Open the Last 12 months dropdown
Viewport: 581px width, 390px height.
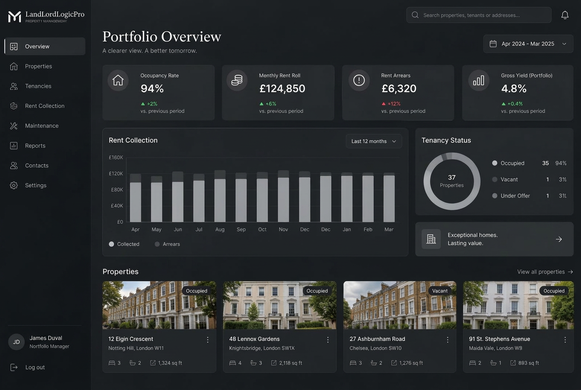(x=374, y=141)
